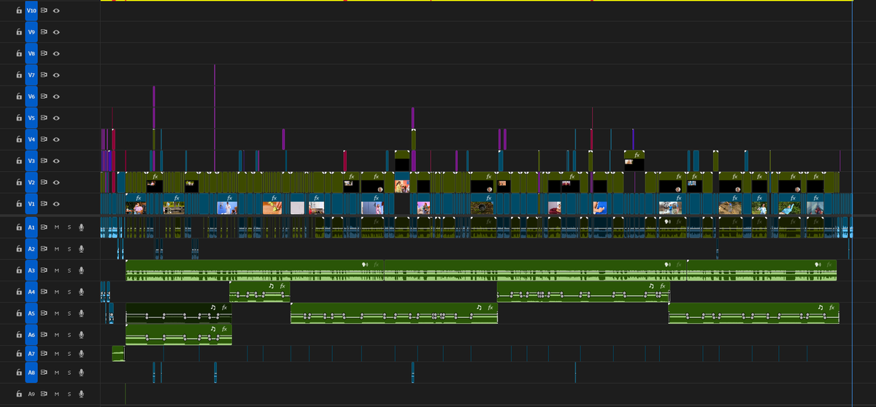Screen dimensions: 876x407
Task: Select the first long clip on track A3
Action: 255,270
